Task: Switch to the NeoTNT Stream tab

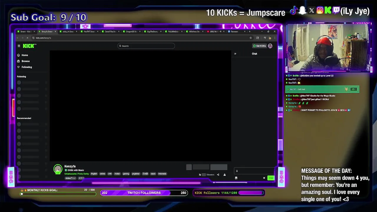Action: [x=89, y=32]
